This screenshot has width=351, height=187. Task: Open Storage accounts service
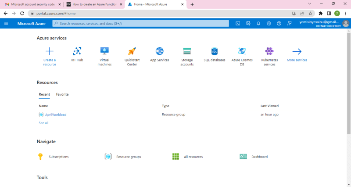[x=187, y=51]
